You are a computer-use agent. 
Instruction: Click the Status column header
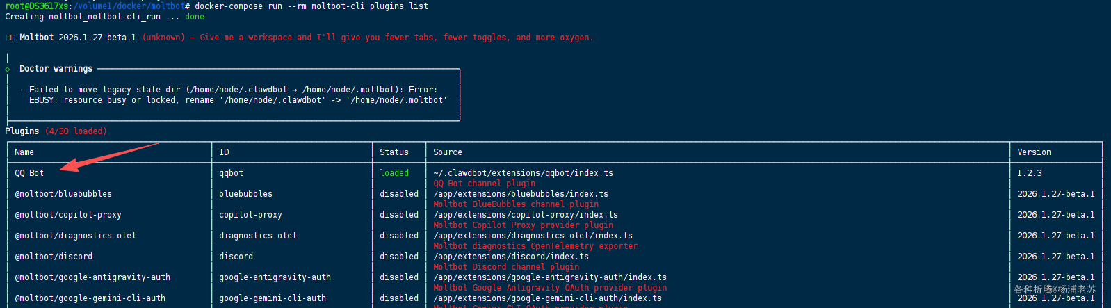394,152
